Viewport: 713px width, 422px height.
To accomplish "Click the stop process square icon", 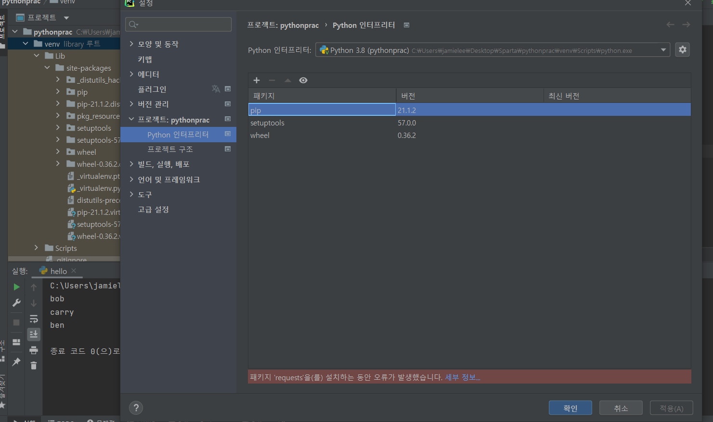I will tap(16, 323).
